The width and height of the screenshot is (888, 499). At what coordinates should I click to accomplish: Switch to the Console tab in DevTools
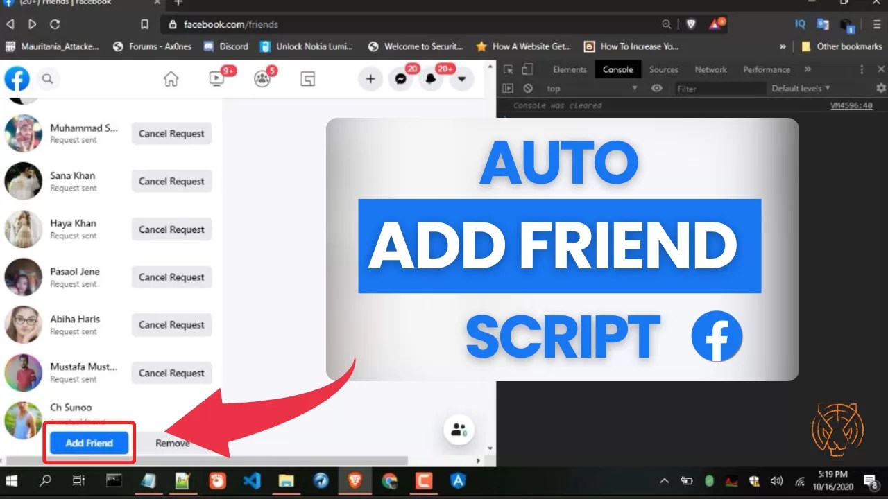pyautogui.click(x=618, y=69)
